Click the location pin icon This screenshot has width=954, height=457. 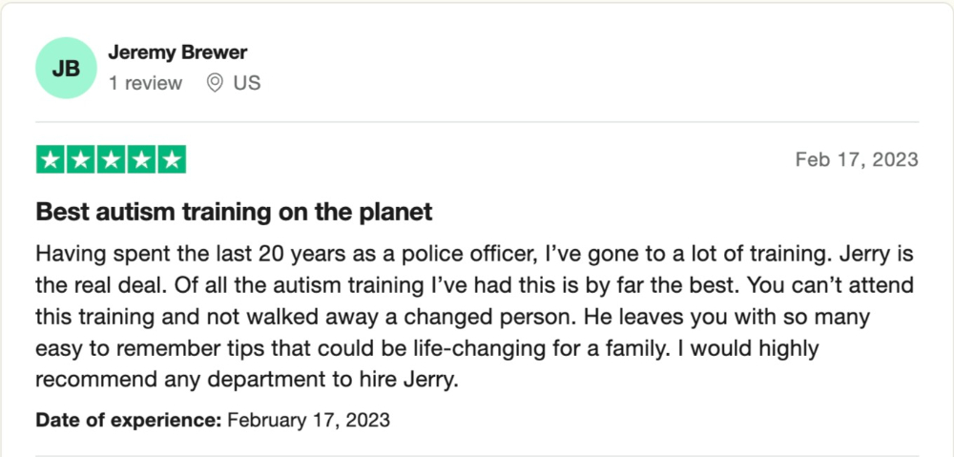(x=214, y=83)
